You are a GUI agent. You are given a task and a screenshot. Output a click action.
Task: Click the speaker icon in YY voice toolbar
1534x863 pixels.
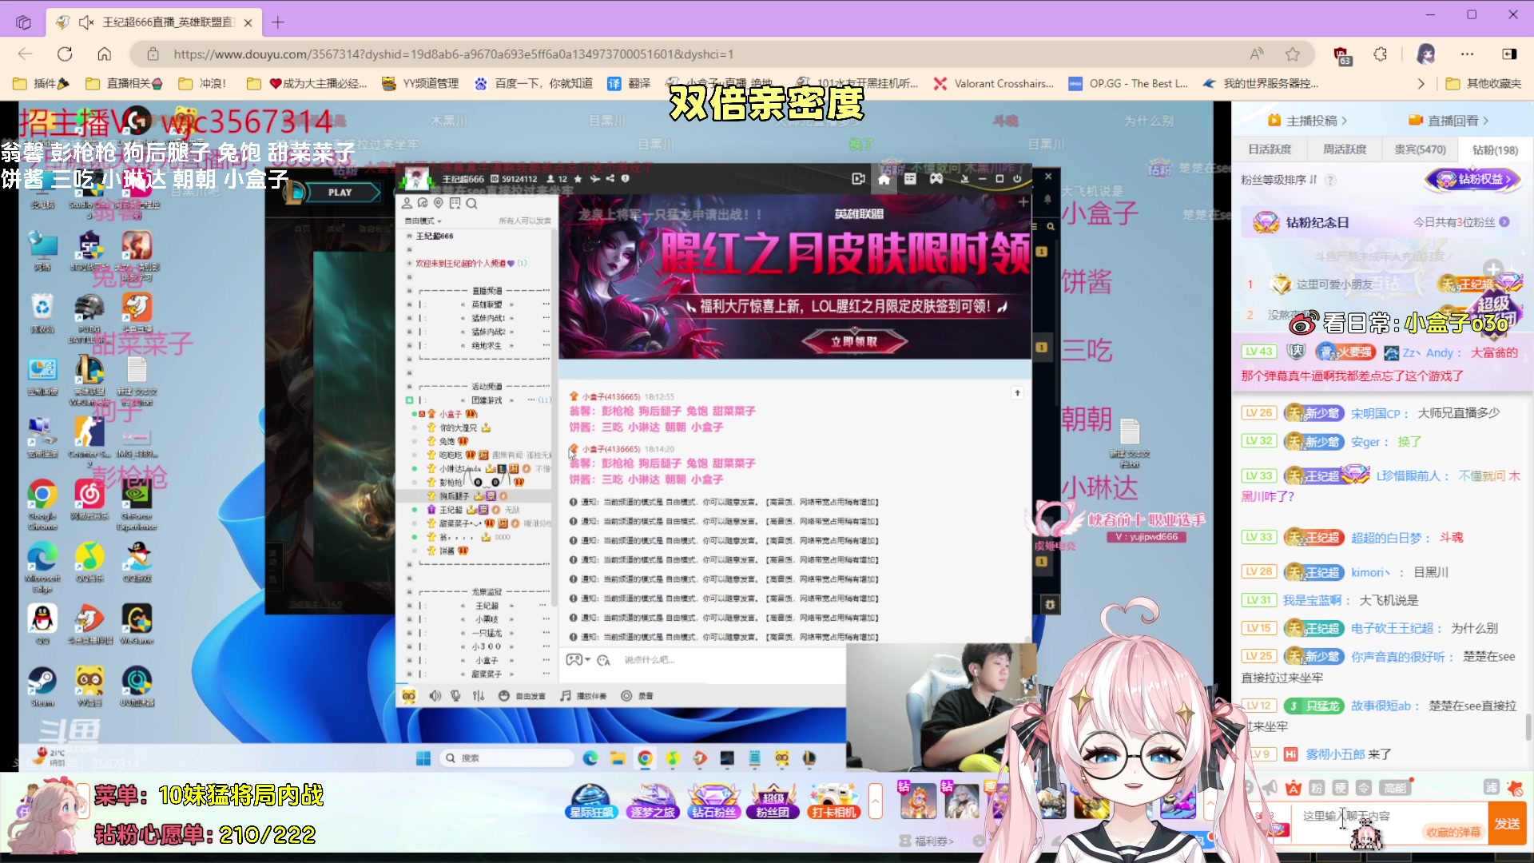click(435, 696)
